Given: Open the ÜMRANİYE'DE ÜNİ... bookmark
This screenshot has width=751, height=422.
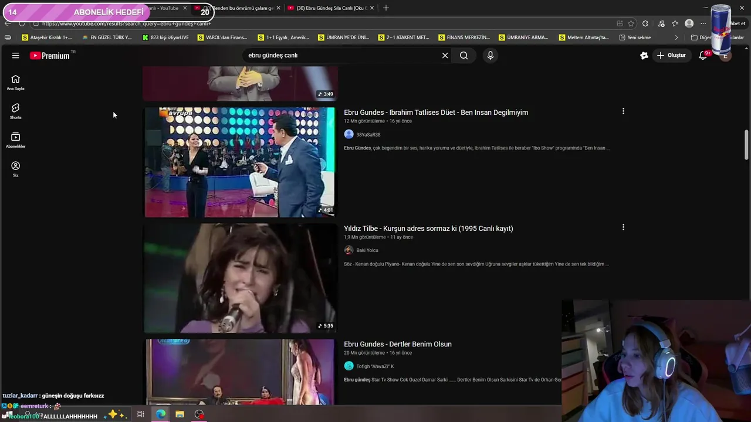Looking at the screenshot, I should (x=343, y=38).
